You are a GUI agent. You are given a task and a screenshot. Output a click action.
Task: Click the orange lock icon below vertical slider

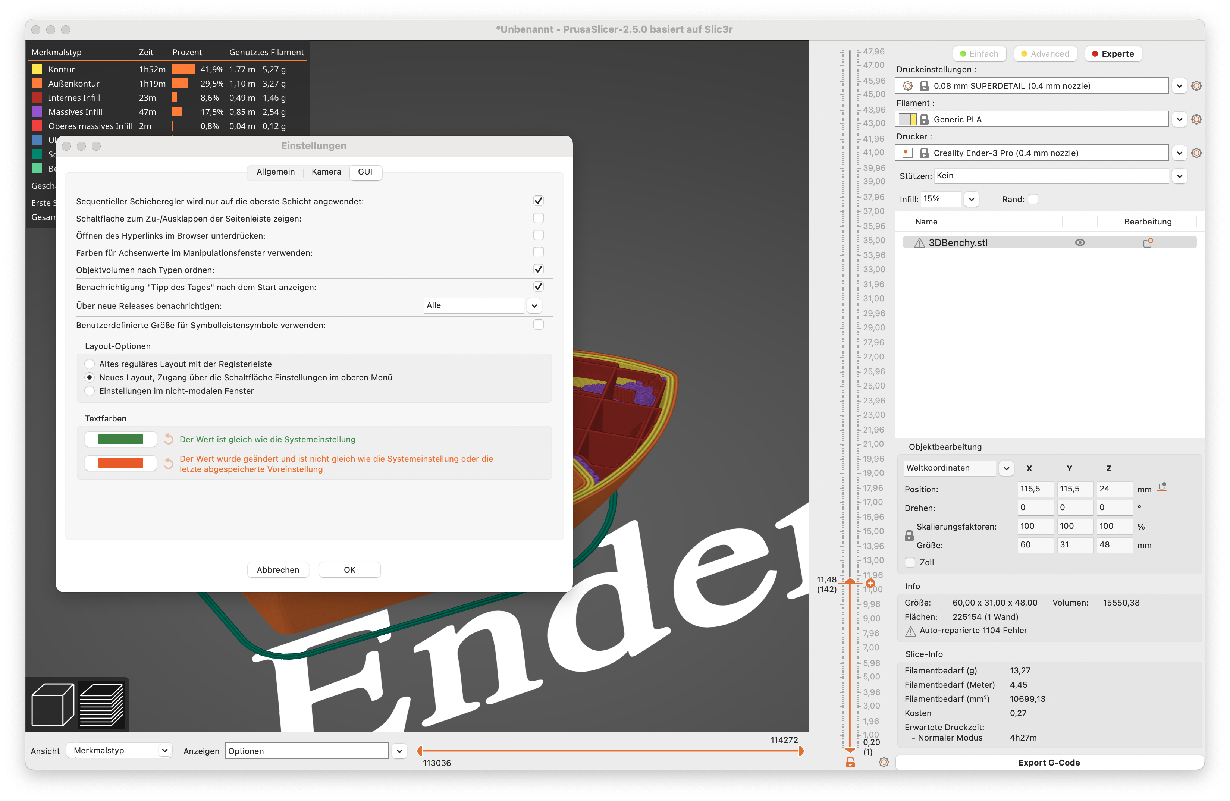(850, 762)
